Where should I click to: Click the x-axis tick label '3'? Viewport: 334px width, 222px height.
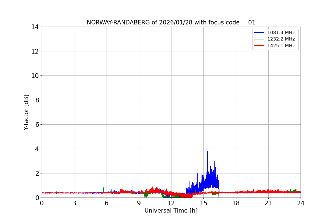74,203
